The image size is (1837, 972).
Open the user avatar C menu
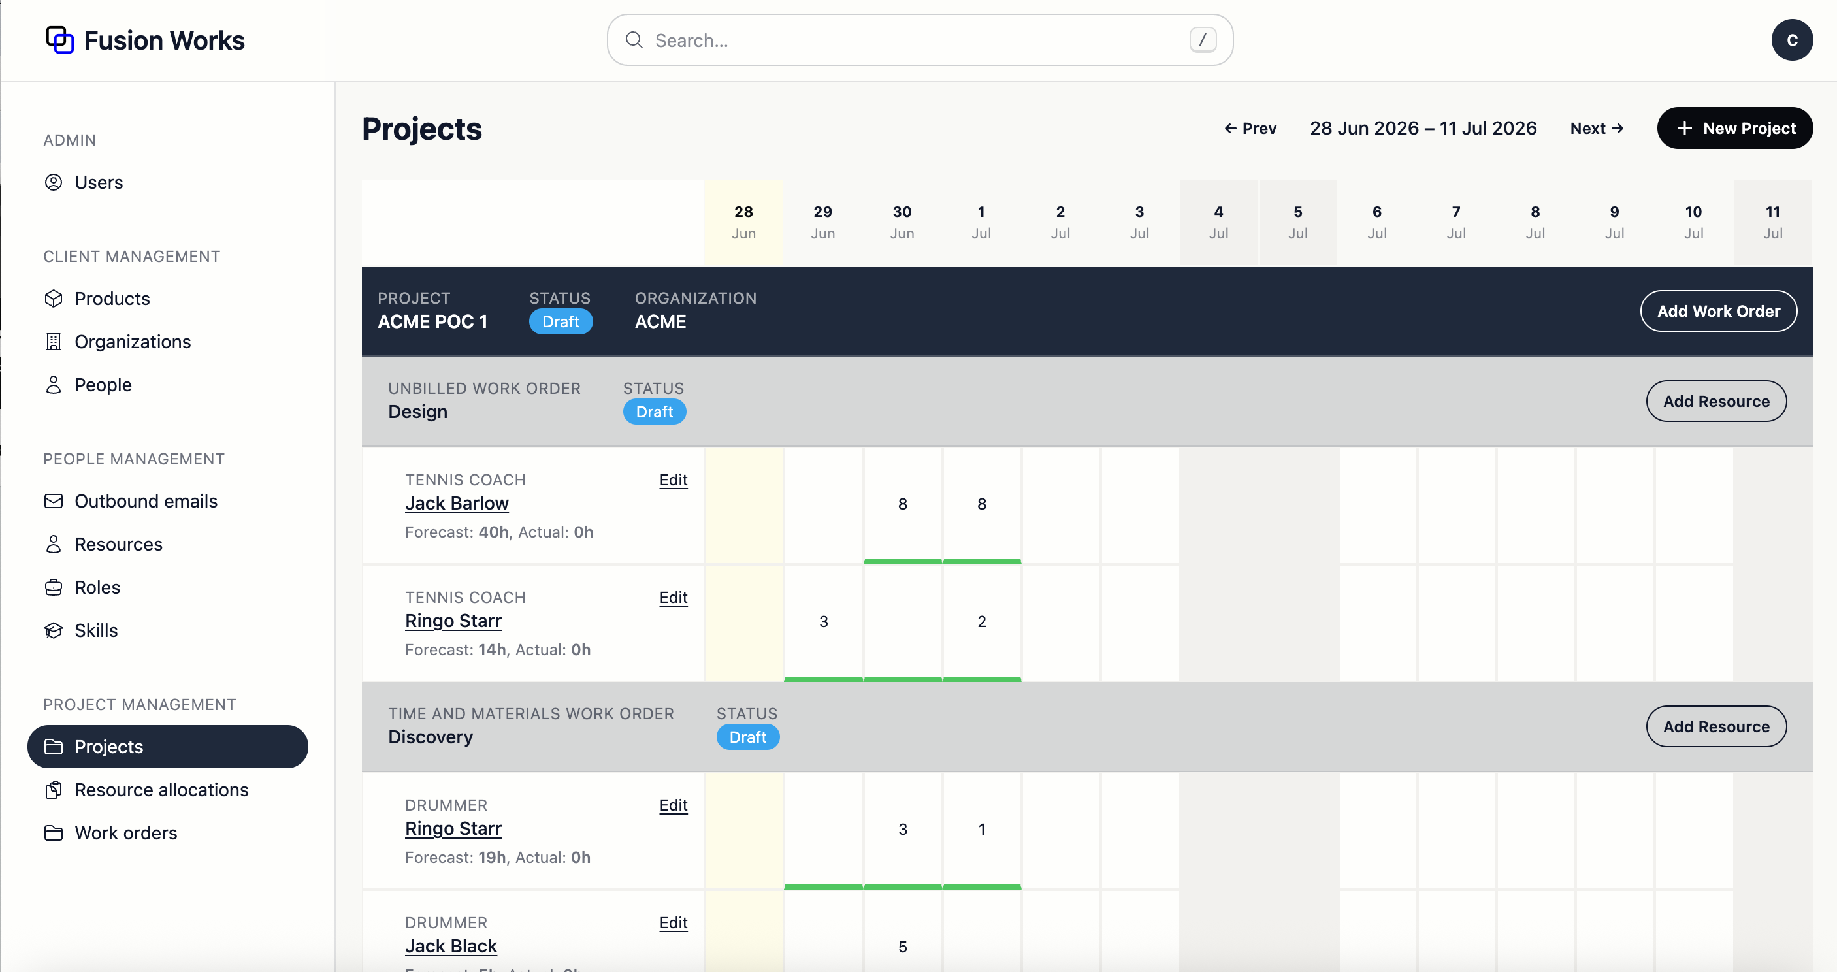tap(1791, 40)
